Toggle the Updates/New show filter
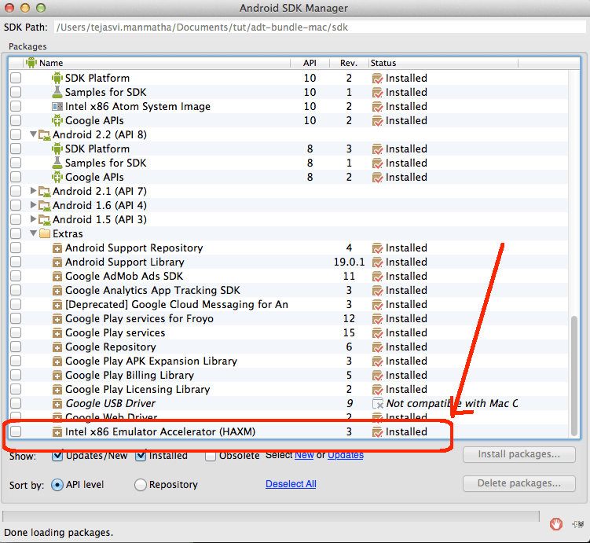This screenshot has width=590, height=543. pyautogui.click(x=57, y=456)
